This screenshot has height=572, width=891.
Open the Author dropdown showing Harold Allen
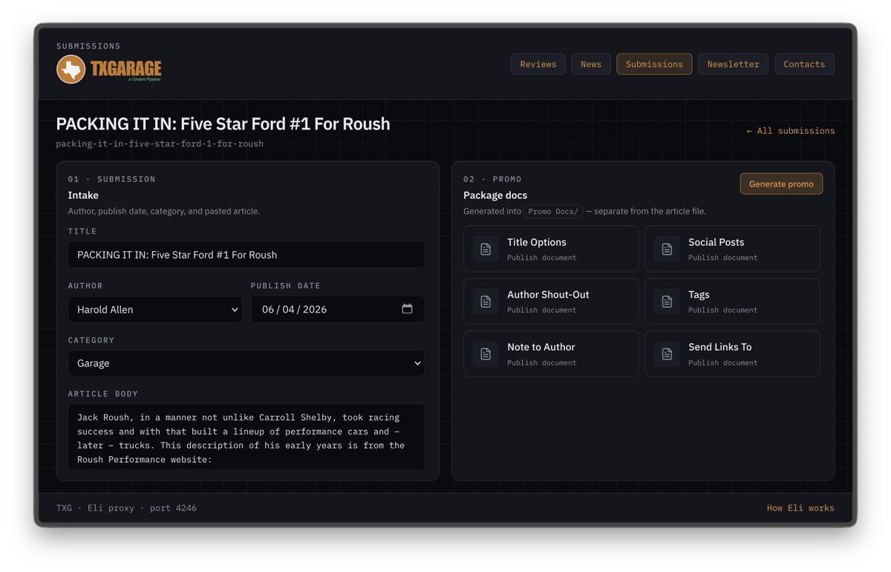pyautogui.click(x=154, y=309)
